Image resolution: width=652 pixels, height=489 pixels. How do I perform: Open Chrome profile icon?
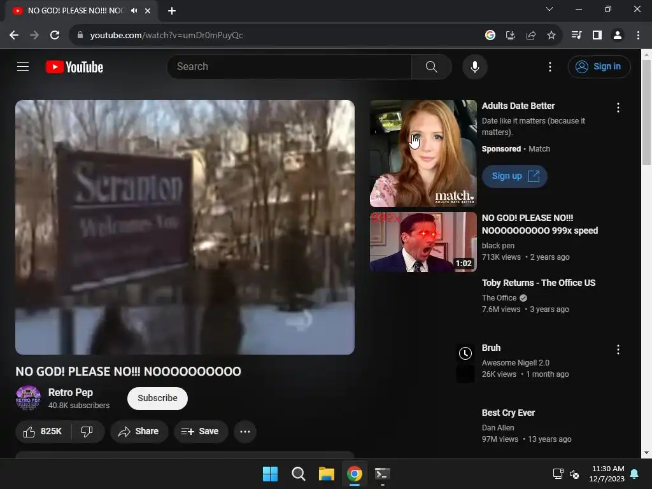pos(618,36)
